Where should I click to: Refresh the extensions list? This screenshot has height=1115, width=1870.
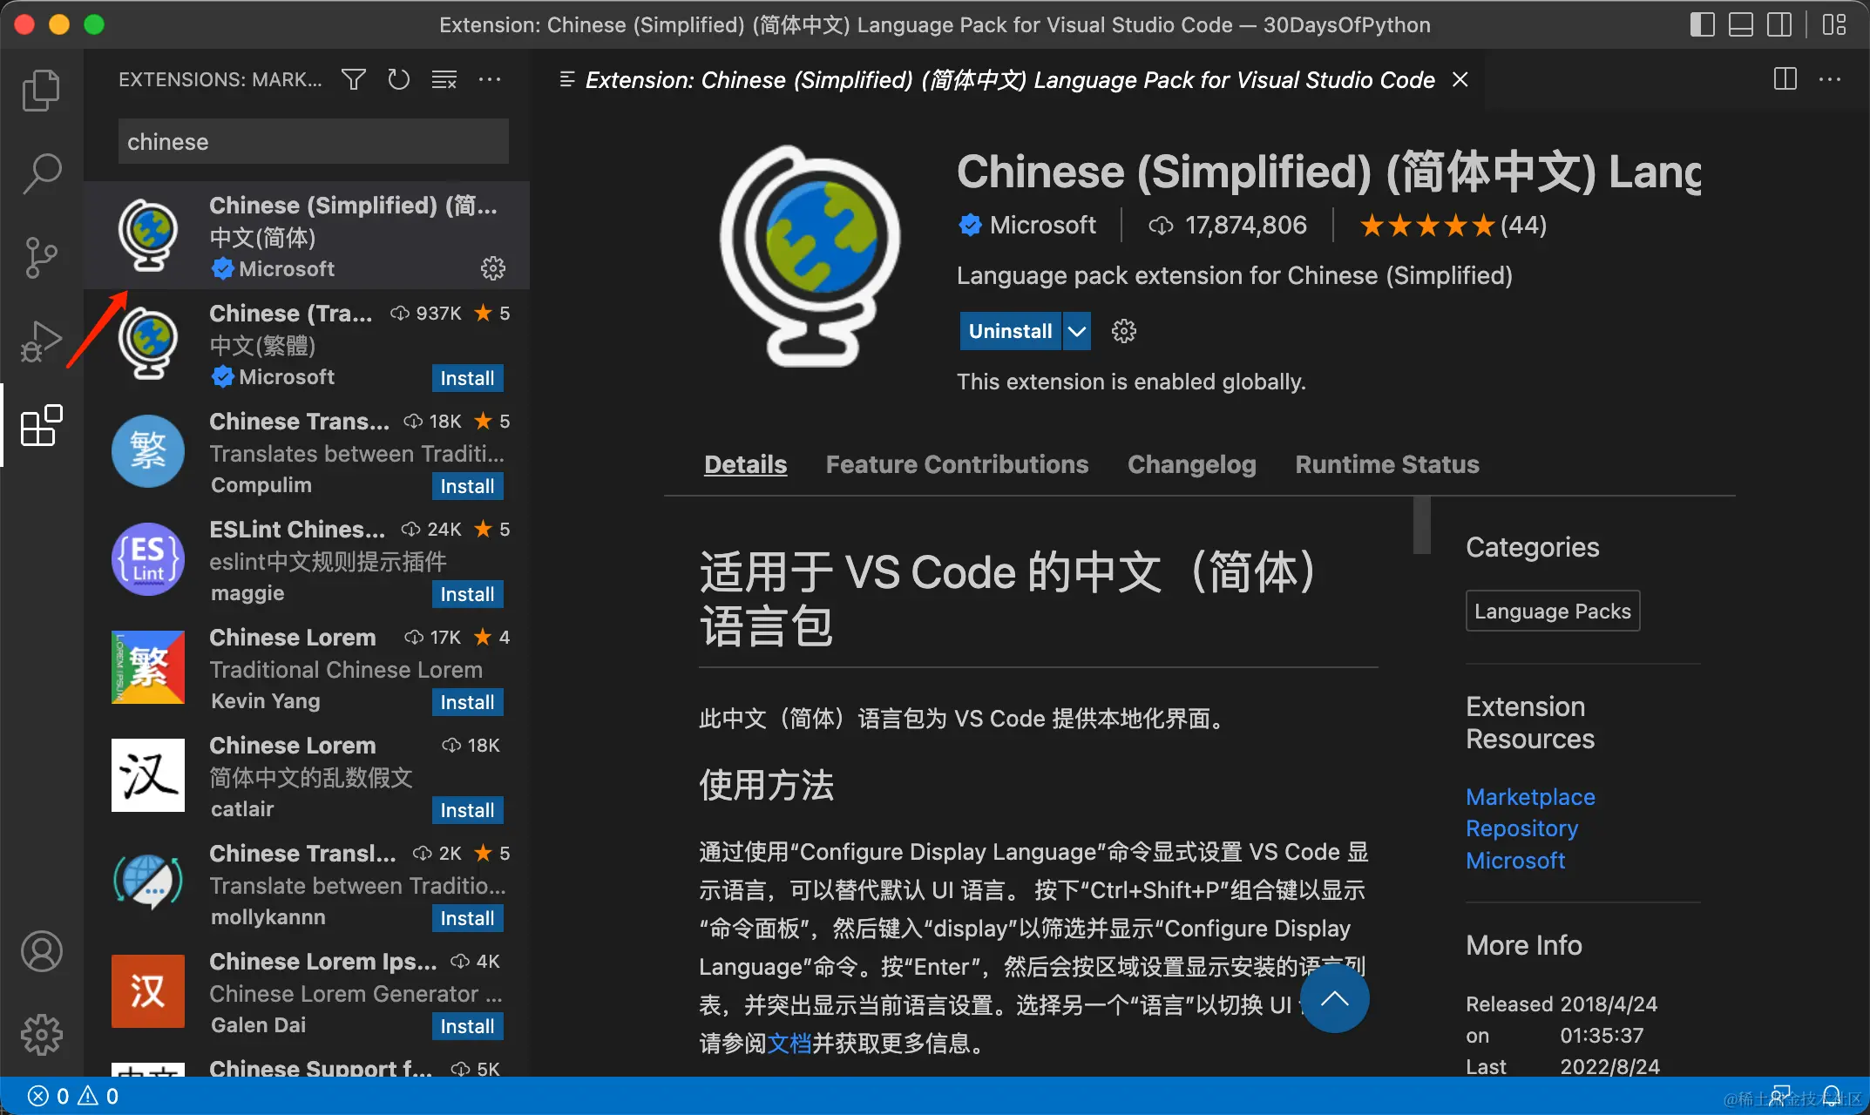tap(398, 80)
